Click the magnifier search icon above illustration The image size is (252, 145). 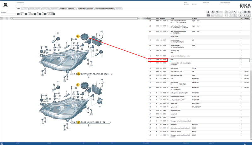click(x=11, y=19)
